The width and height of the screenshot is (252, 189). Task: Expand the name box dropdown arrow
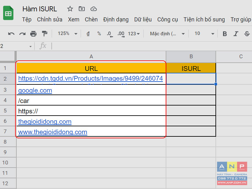click(x=31, y=46)
